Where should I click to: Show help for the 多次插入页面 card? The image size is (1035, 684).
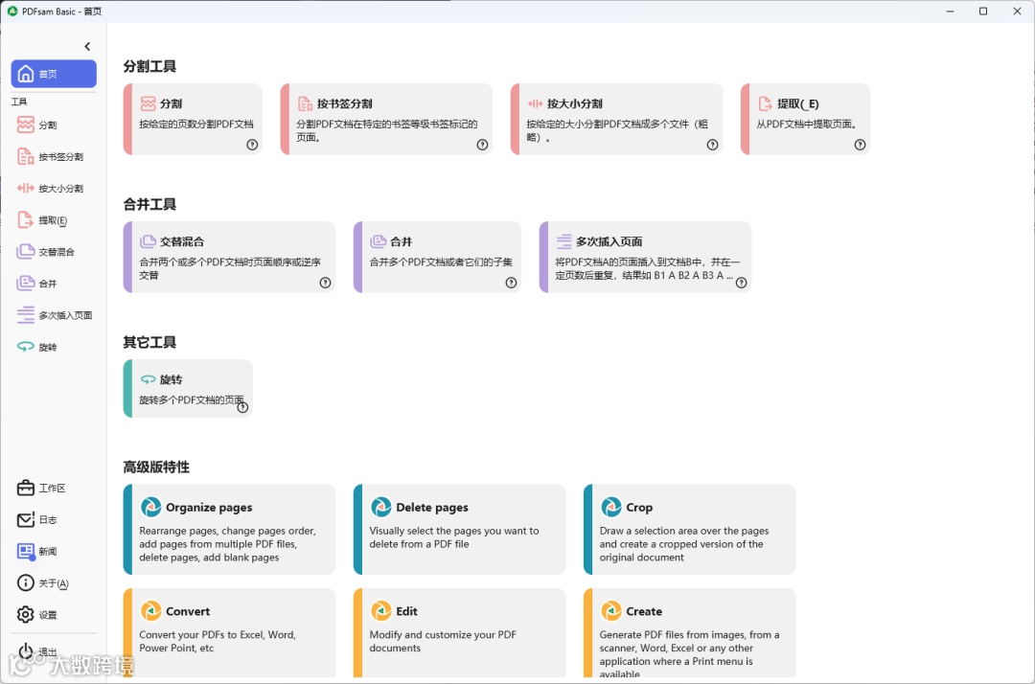coord(741,283)
